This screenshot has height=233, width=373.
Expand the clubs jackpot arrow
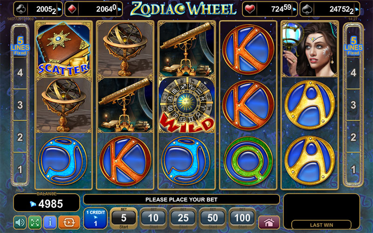60,9
